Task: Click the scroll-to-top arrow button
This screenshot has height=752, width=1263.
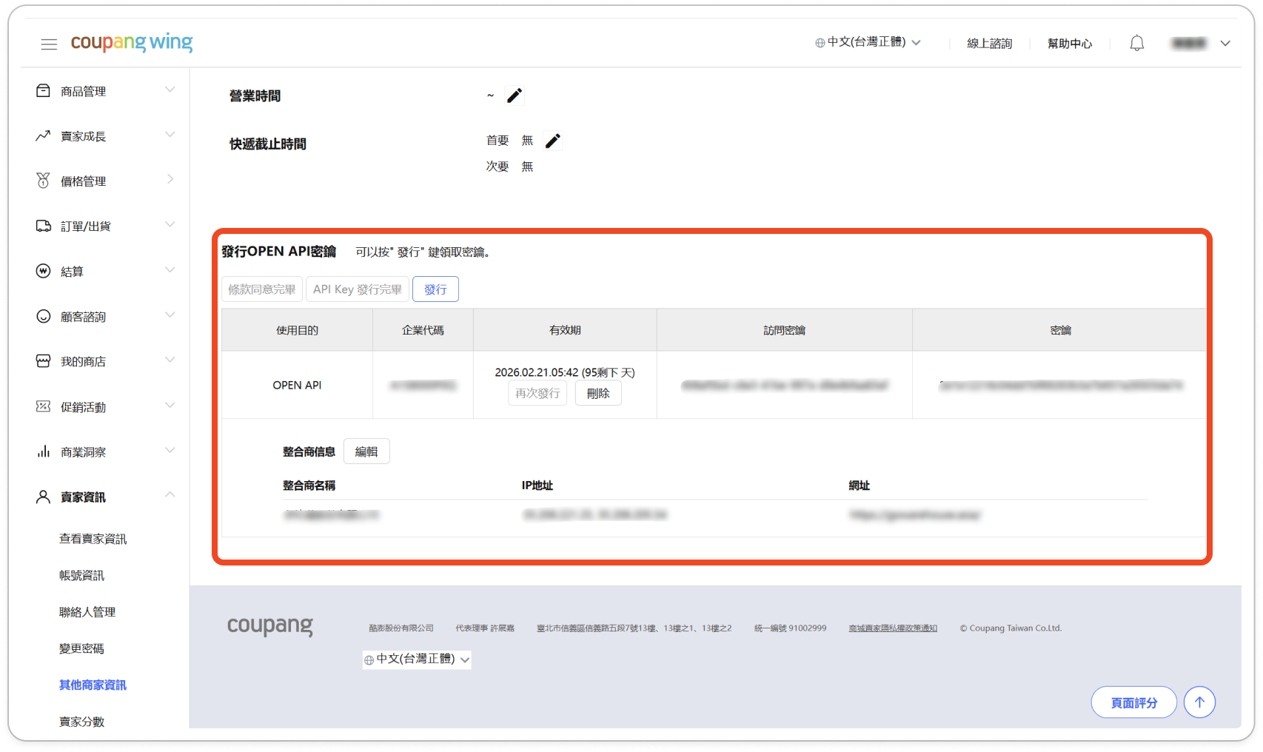Action: coord(1199,702)
